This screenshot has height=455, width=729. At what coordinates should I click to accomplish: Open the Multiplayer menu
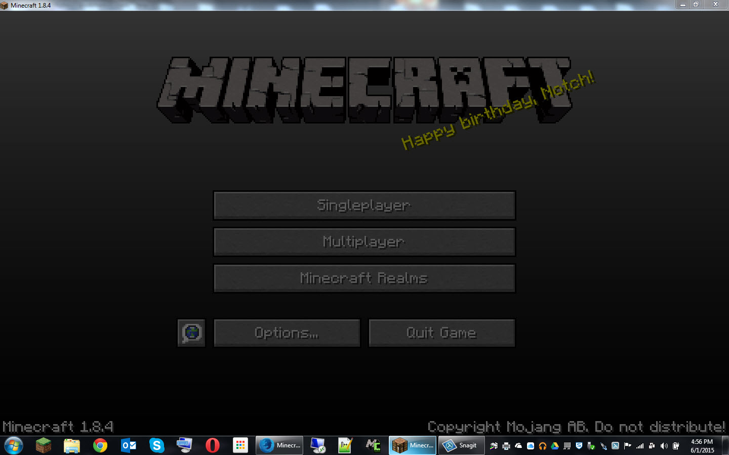tap(364, 242)
